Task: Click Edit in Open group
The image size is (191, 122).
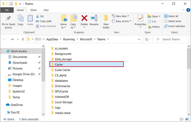Action: coord(152,22)
